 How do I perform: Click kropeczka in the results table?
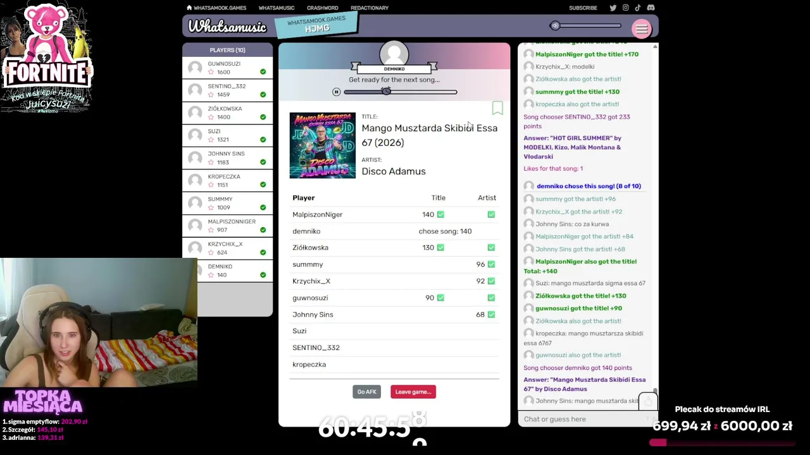tap(309, 365)
